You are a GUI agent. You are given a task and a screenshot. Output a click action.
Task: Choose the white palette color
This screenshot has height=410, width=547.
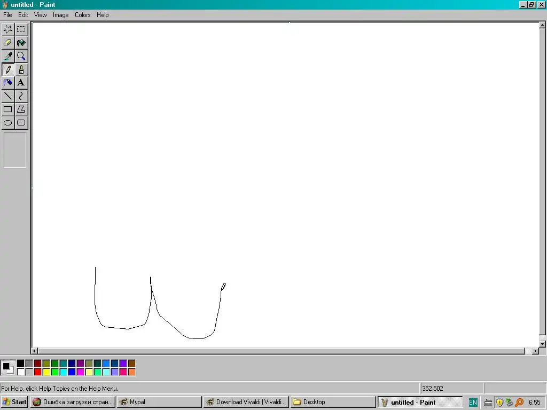[x=21, y=372]
